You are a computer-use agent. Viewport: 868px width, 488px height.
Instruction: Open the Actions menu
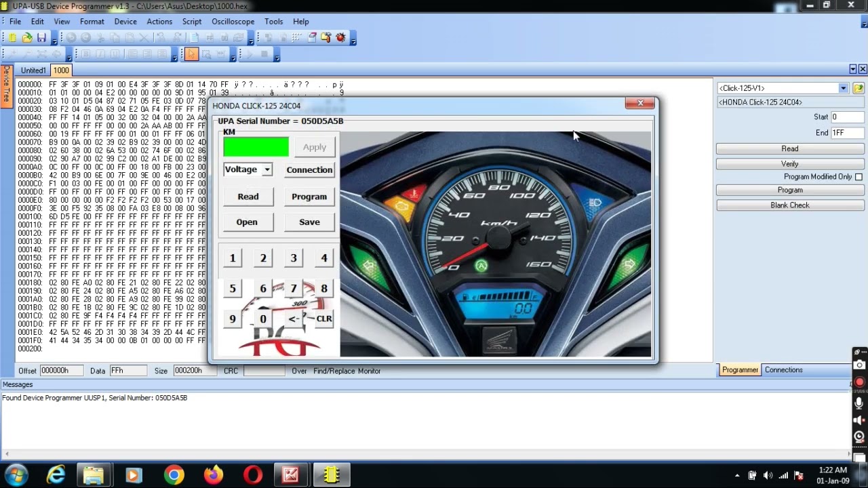point(159,22)
